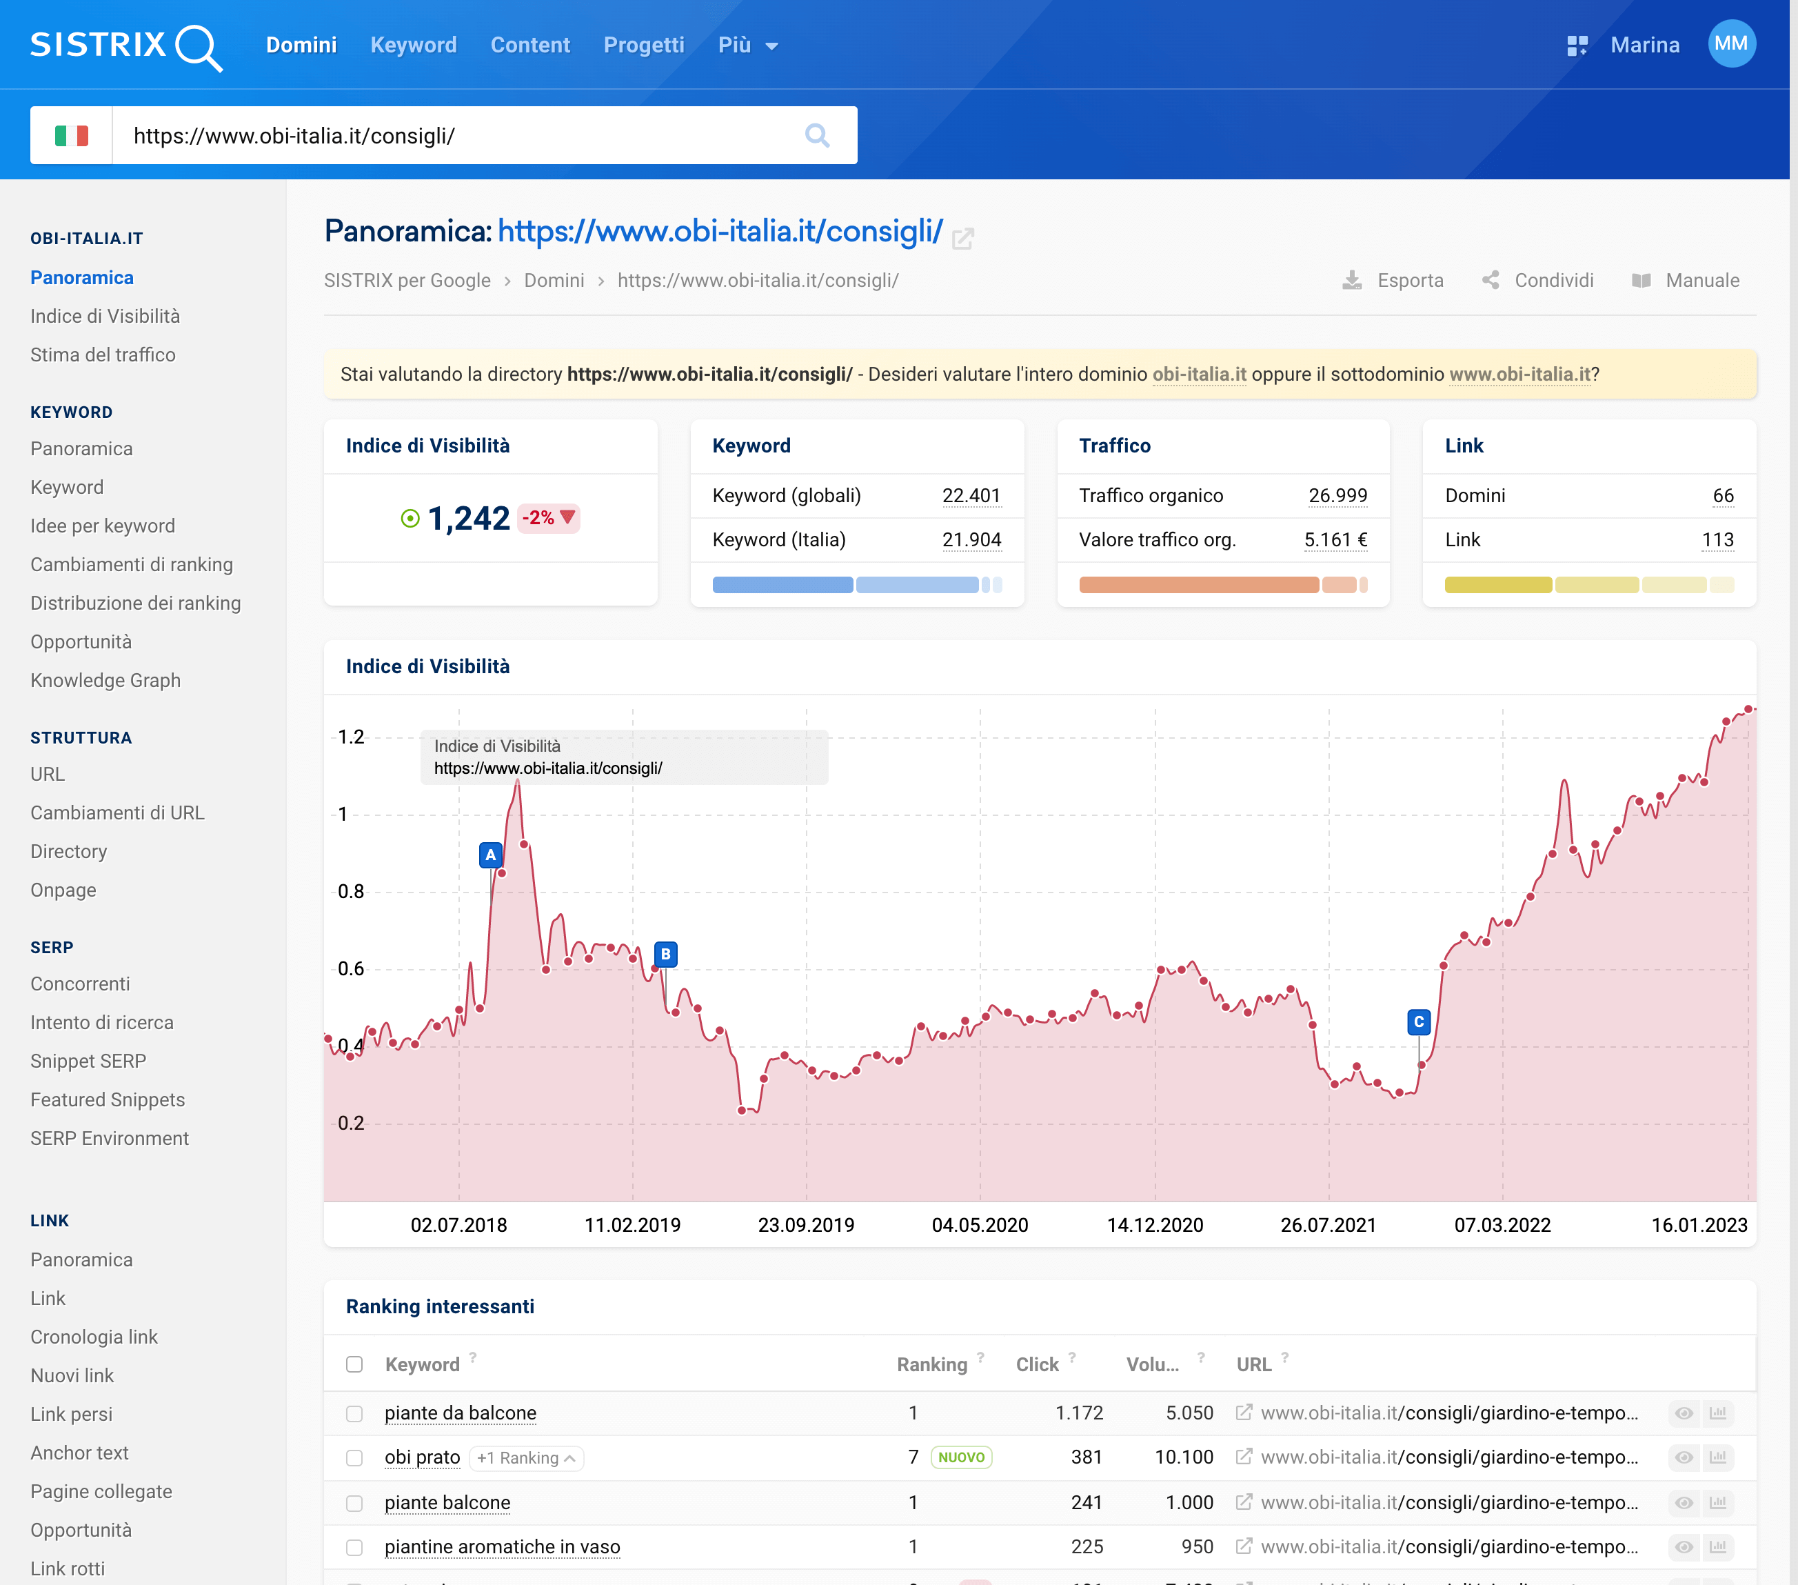
Task: Click the Domini breadcrumb link
Action: click(554, 280)
